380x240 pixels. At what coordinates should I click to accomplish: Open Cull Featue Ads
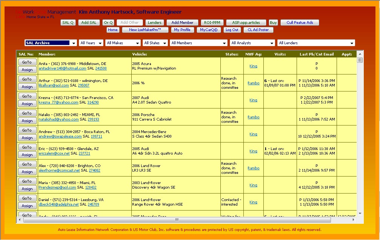[x=300, y=23]
